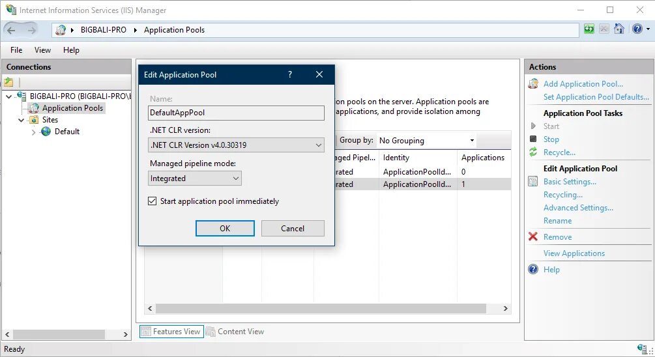Click the Home icon in toolbar
Image resolution: width=655 pixels, height=357 pixels.
[x=619, y=29]
